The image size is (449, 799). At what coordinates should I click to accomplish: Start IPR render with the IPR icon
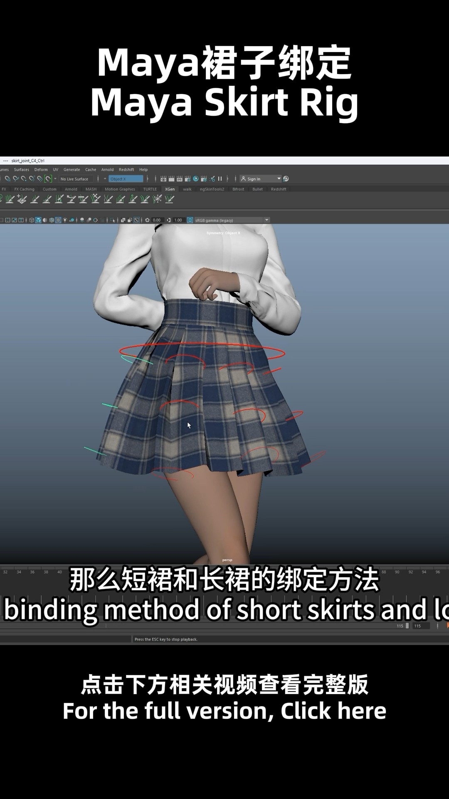point(180,179)
